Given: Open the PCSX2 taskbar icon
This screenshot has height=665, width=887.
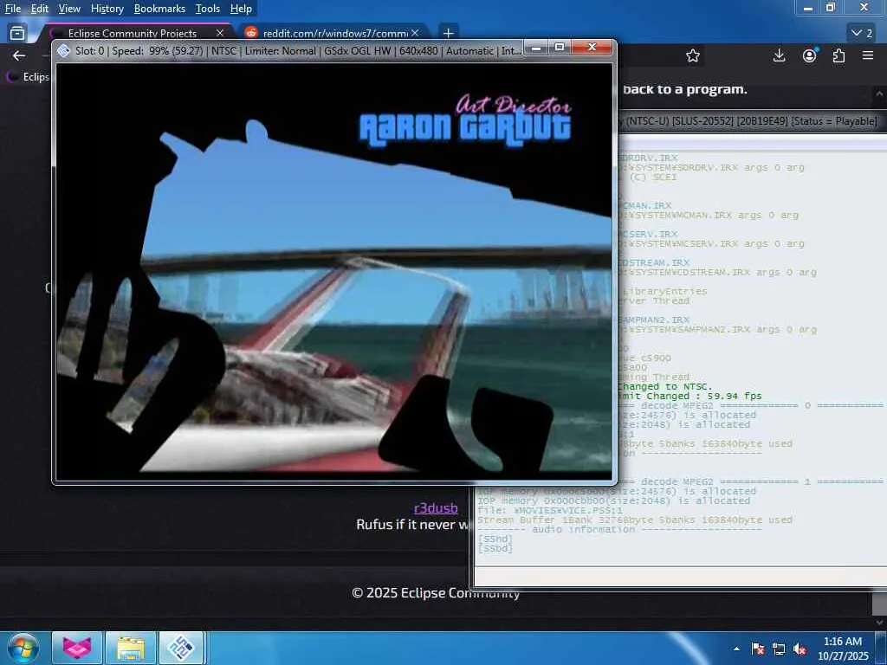Looking at the screenshot, I should point(180,648).
